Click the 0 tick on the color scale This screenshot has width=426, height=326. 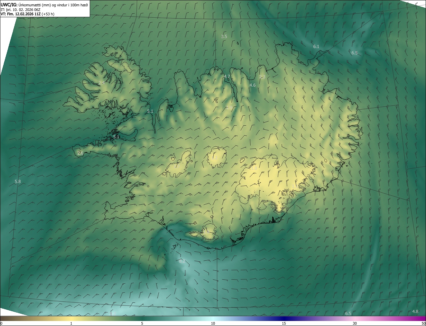tap(1, 323)
